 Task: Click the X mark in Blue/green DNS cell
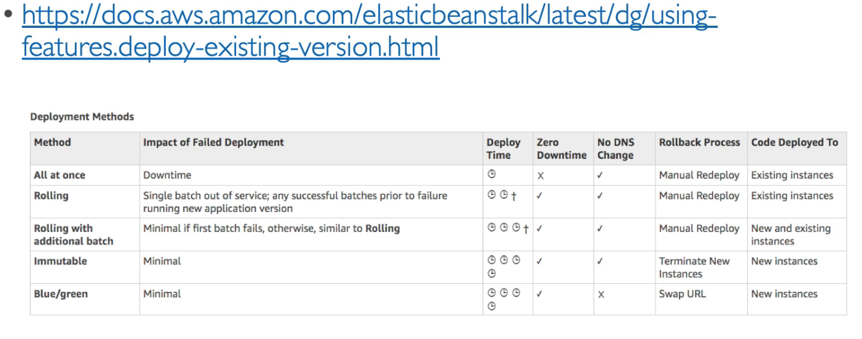pos(601,294)
